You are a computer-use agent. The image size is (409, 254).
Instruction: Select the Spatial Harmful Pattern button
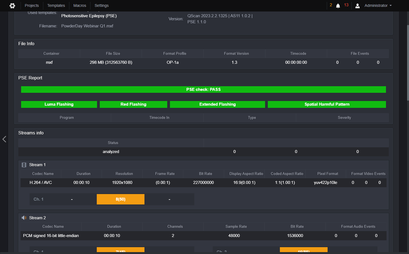click(327, 104)
